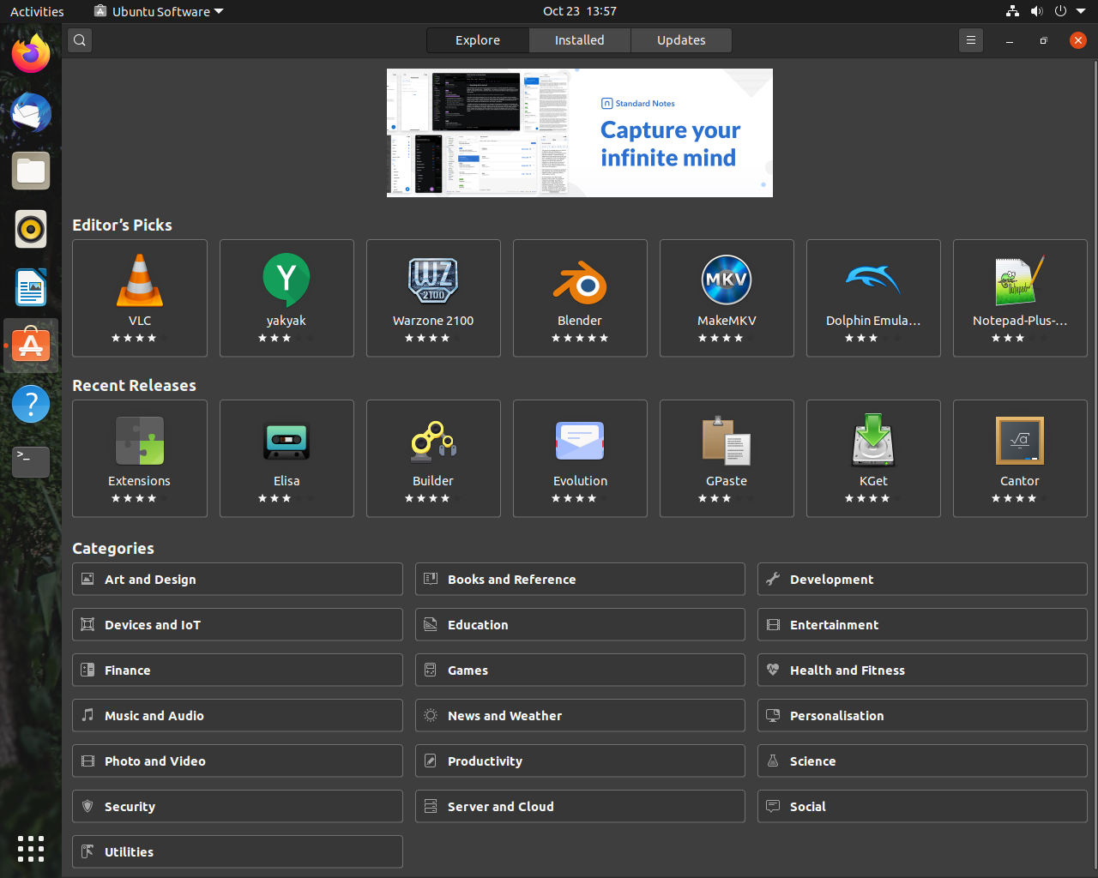
Task: Open the Music and Audio category
Action: 238,715
